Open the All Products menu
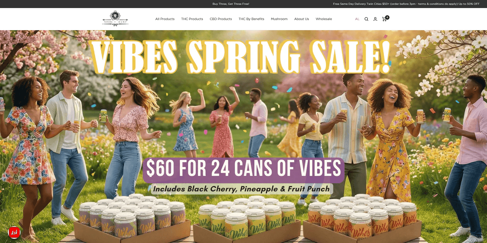The height and width of the screenshot is (243, 487). [165, 19]
